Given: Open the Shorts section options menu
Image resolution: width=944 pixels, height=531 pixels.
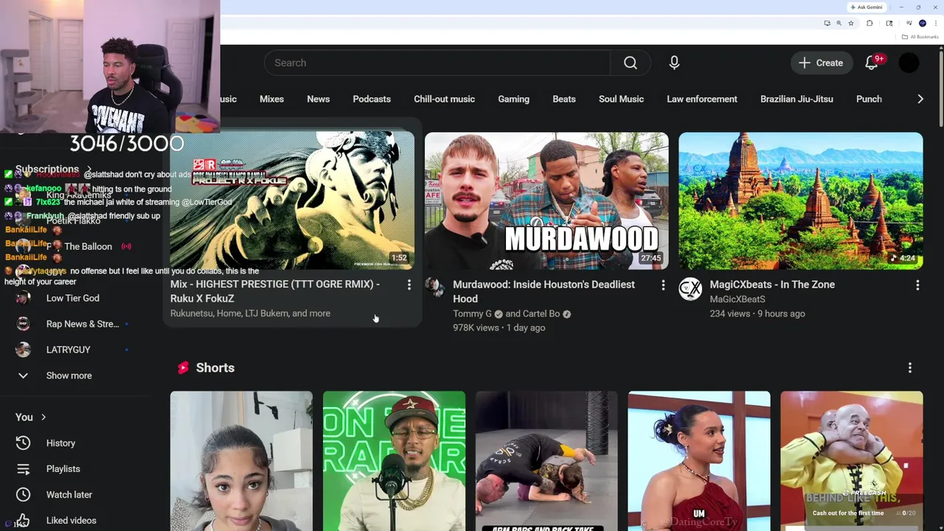Looking at the screenshot, I should tap(909, 367).
